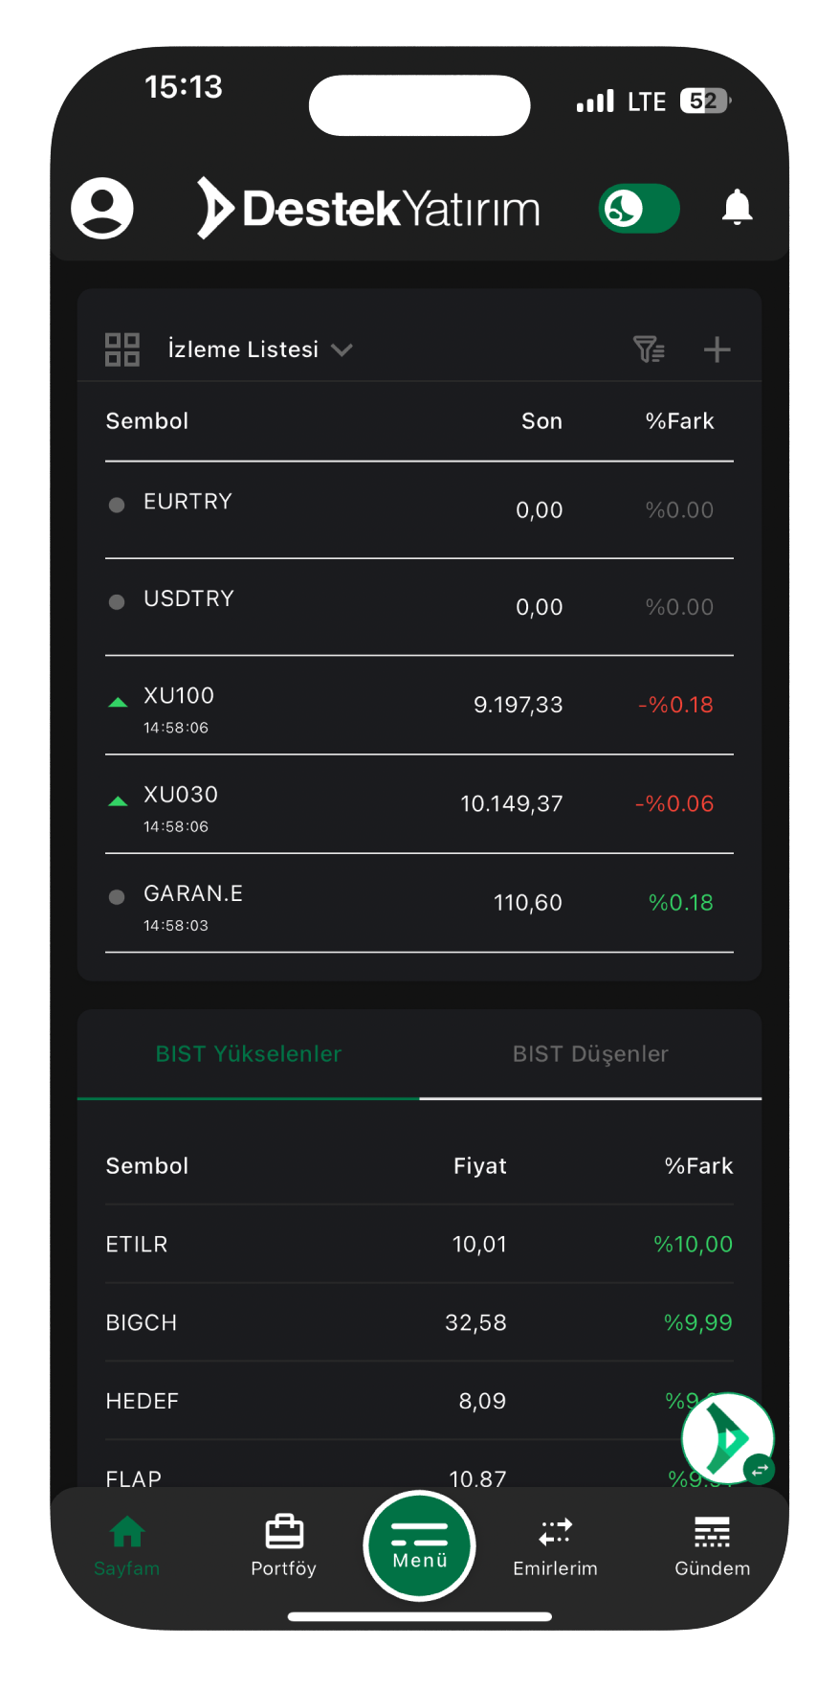Add a symbol with the plus icon

click(x=717, y=349)
